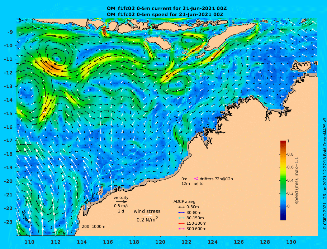The image size is (327, 249).
Task: Click the '0-30m' depth label
Action: [193, 207]
